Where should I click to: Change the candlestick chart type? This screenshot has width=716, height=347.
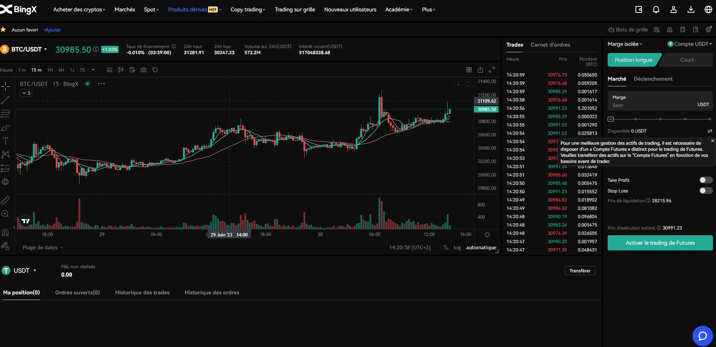tap(121, 70)
